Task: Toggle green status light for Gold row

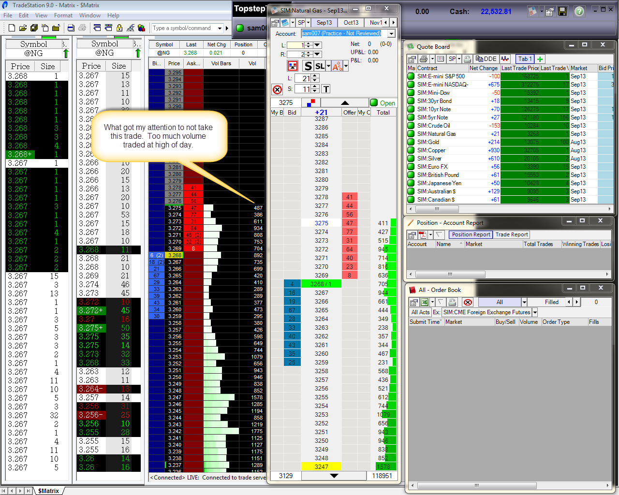Action: pos(411,142)
